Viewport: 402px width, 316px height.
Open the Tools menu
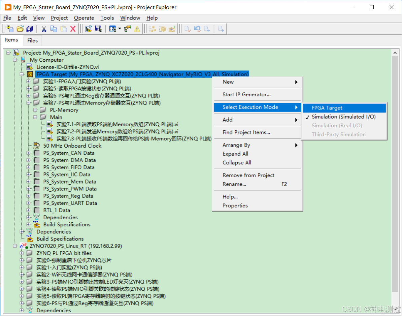pyautogui.click(x=107, y=18)
